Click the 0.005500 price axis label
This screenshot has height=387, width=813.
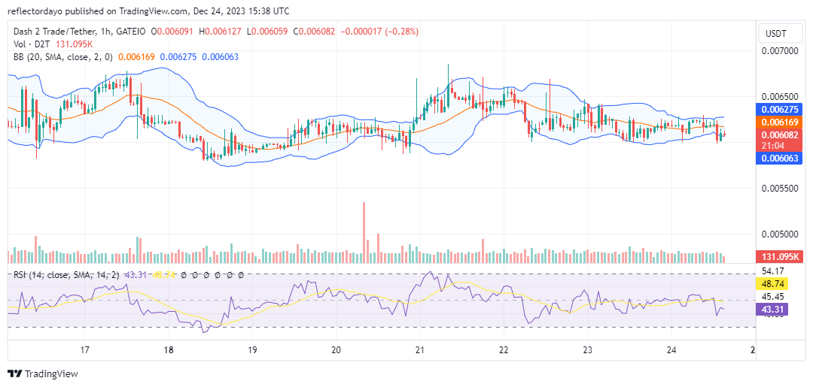click(779, 189)
